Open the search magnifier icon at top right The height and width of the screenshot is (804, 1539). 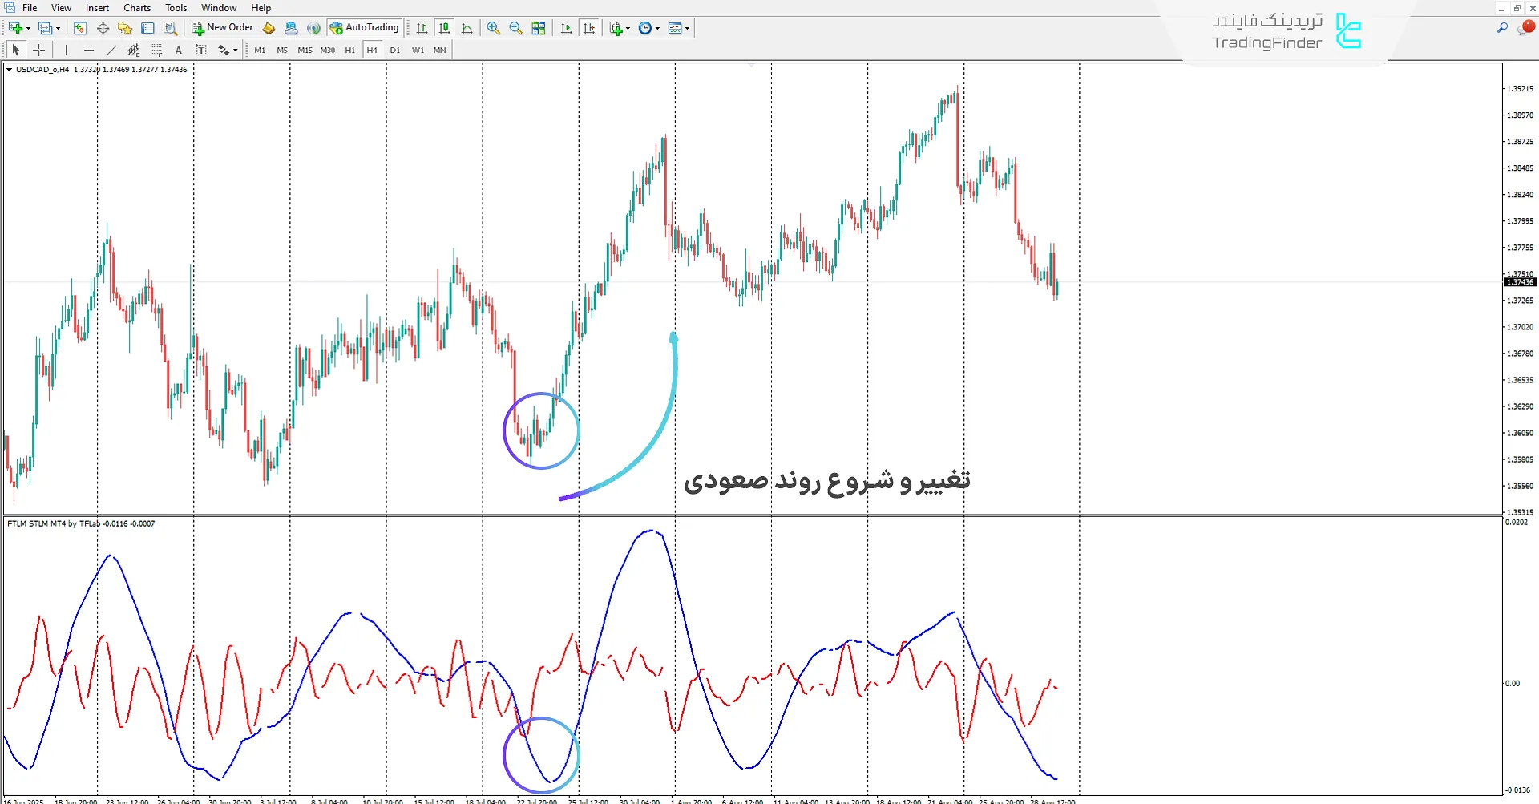coord(1502,28)
